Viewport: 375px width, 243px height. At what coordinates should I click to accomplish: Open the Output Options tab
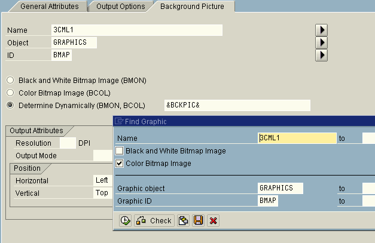pos(120,7)
